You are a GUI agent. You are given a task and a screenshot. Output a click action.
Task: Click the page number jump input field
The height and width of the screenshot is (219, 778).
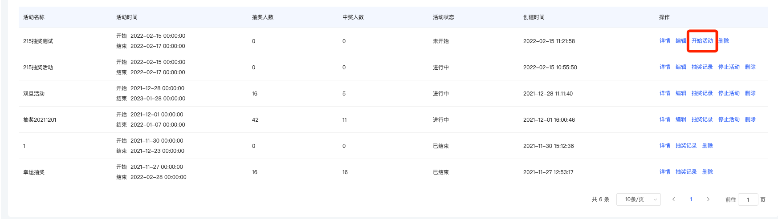pos(748,199)
